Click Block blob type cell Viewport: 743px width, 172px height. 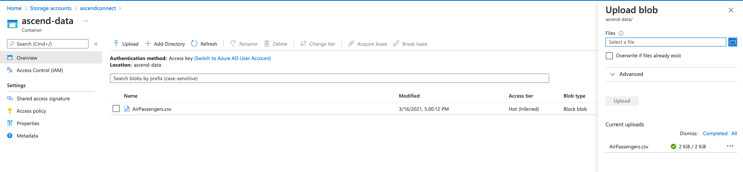[x=575, y=109]
